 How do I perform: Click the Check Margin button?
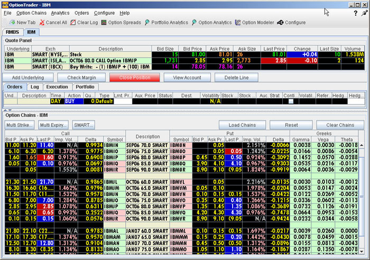pos(81,78)
